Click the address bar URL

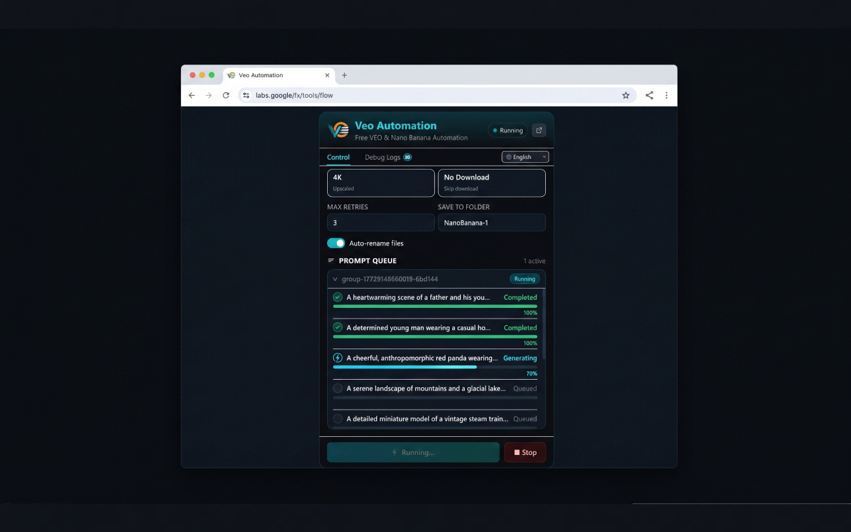pyautogui.click(x=294, y=95)
